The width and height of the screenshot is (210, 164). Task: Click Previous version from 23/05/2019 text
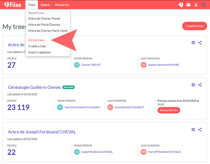point(178,102)
